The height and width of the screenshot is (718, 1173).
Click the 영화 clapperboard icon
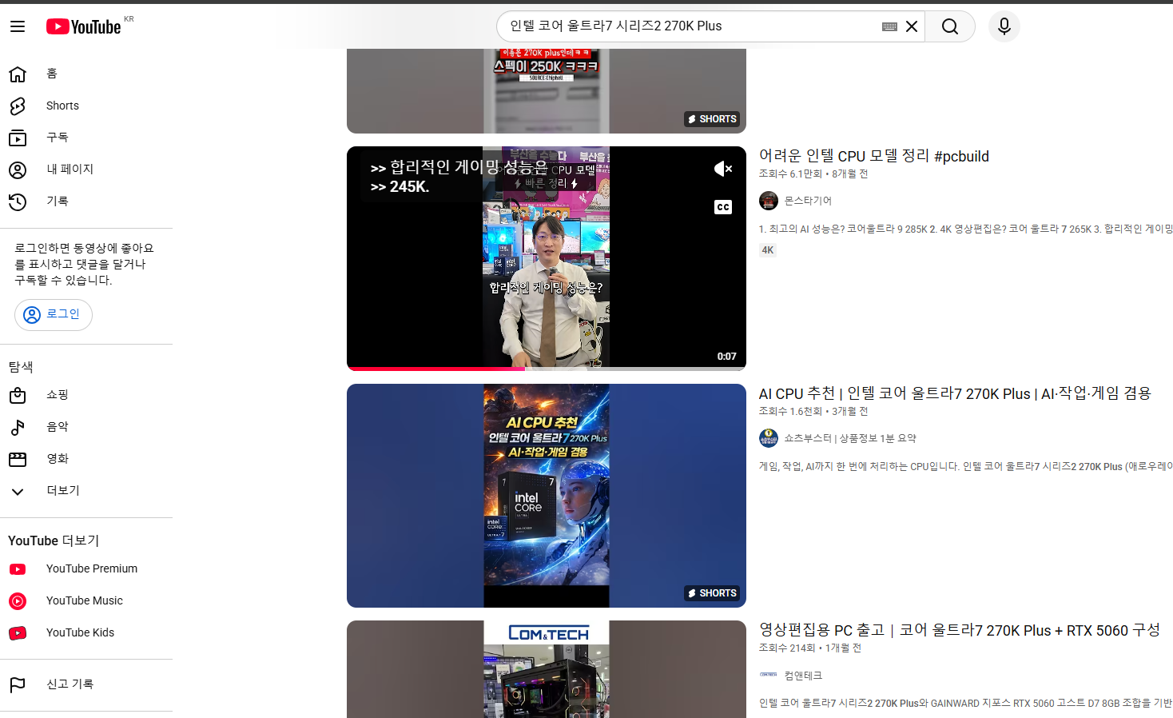click(18, 459)
